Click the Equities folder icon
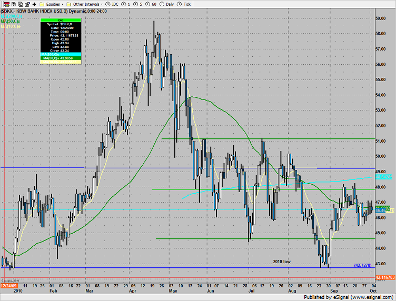 point(42,4)
